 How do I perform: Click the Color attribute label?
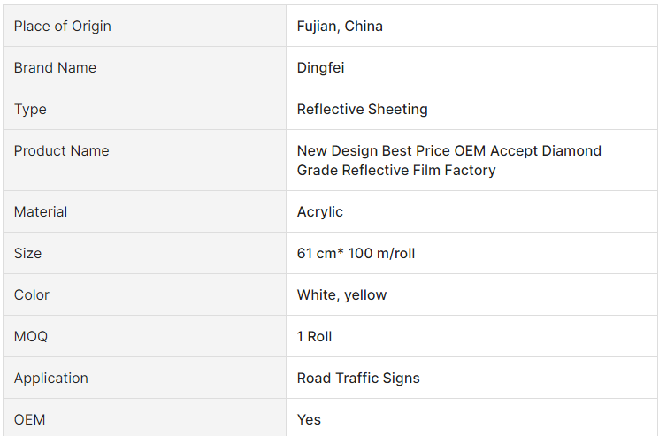pos(32,295)
